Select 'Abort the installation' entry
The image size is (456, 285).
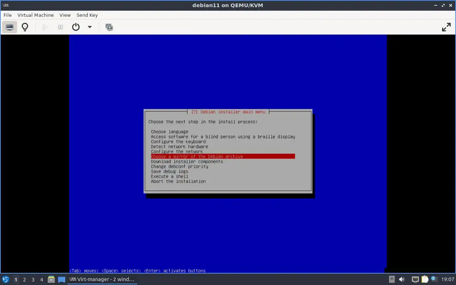point(178,182)
